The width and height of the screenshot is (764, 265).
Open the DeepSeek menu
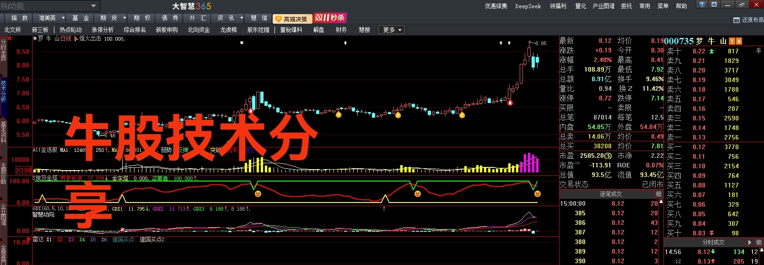(x=528, y=6)
